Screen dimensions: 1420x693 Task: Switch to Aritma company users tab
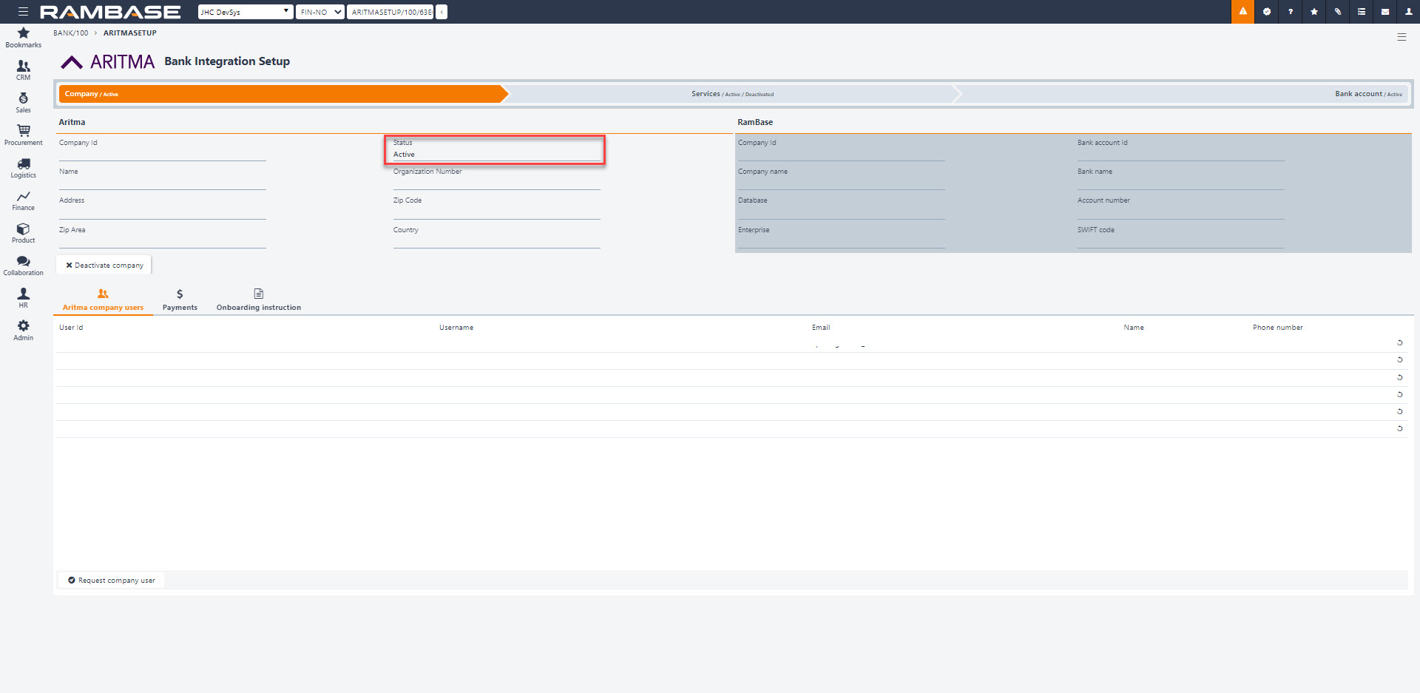pyautogui.click(x=103, y=300)
